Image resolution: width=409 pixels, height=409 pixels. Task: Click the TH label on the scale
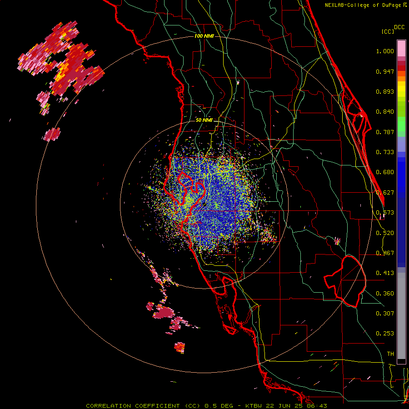coord(390,354)
